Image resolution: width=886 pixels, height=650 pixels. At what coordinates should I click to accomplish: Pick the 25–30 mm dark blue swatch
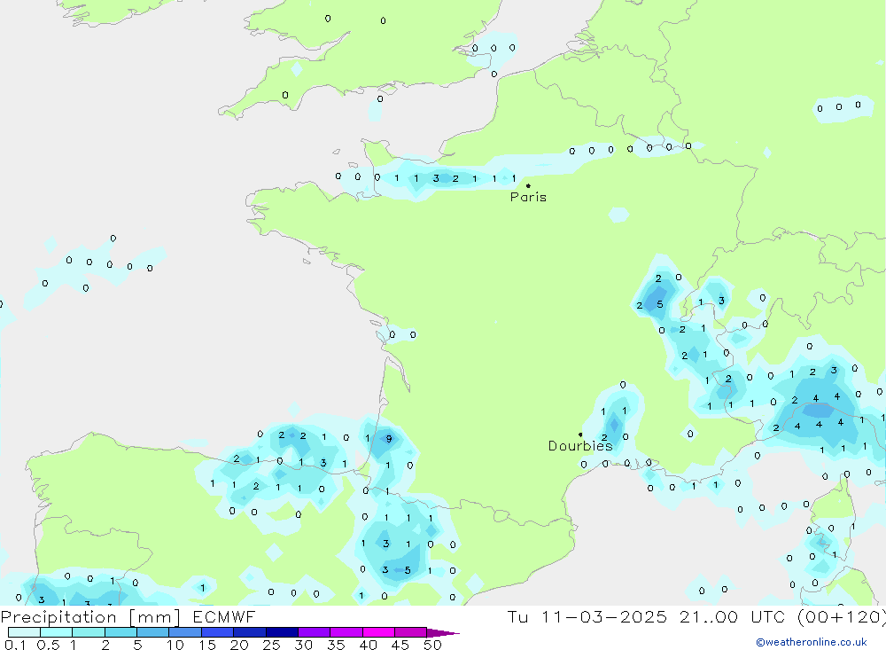tap(282, 632)
